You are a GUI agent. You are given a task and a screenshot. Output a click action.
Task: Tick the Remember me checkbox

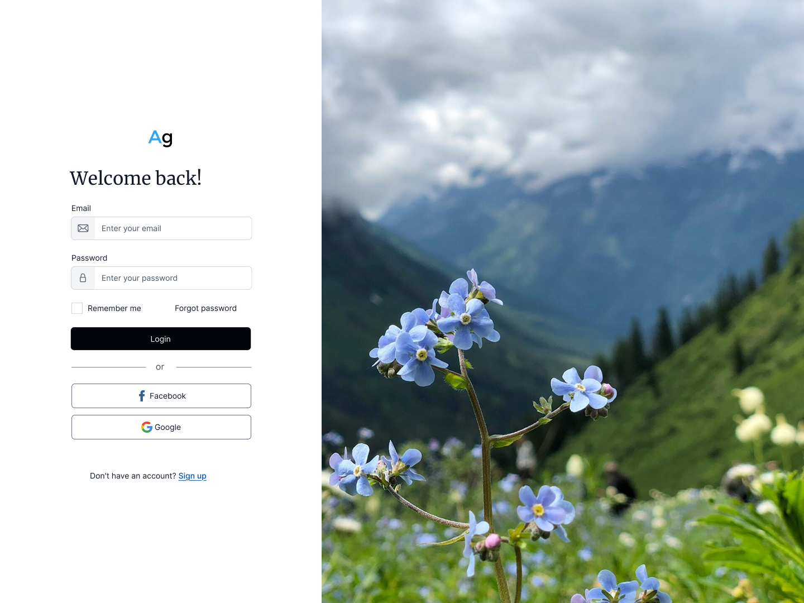pos(77,308)
